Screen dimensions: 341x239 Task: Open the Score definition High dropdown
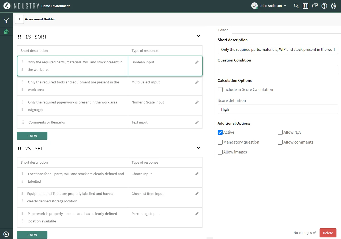pyautogui.click(x=278, y=109)
